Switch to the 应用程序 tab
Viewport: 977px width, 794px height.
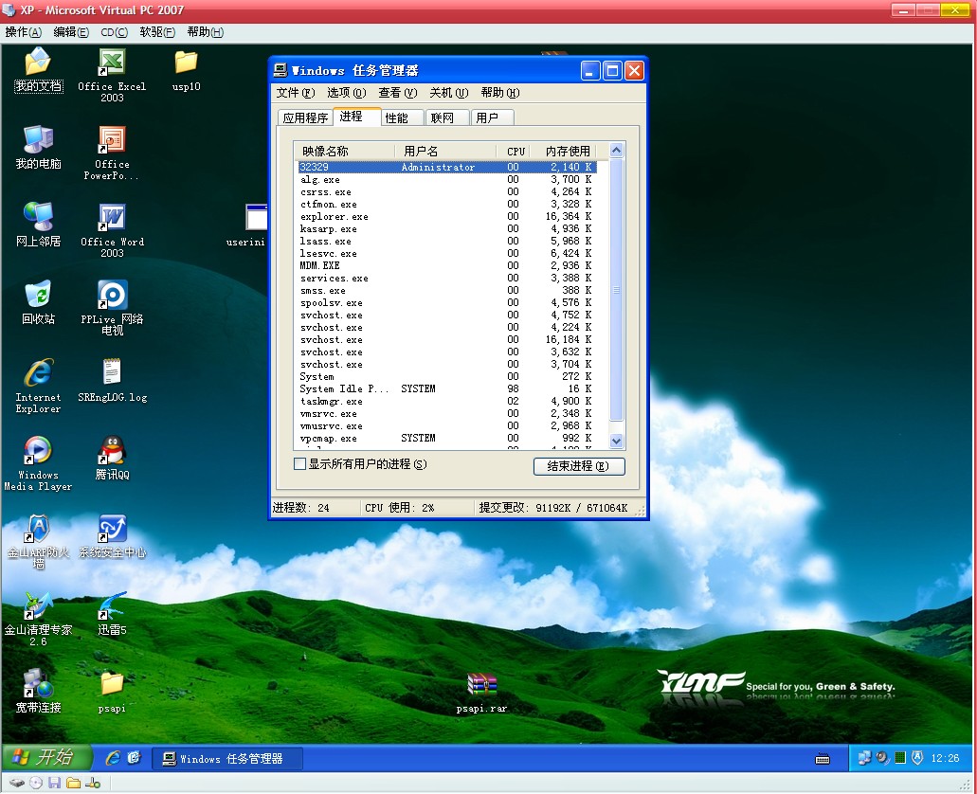click(305, 118)
